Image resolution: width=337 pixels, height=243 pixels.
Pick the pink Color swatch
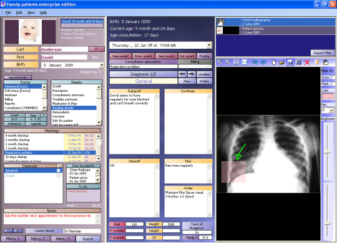328,96
